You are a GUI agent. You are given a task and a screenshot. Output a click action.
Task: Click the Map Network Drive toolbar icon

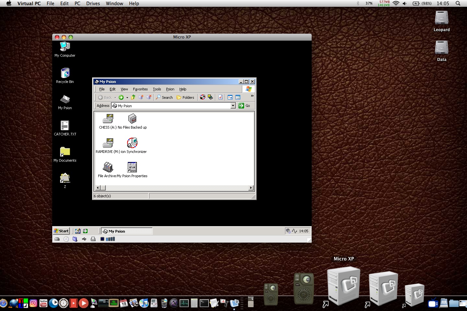pyautogui.click(x=141, y=97)
